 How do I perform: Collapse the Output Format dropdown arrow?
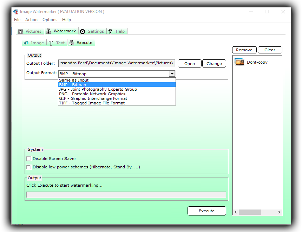point(172,74)
